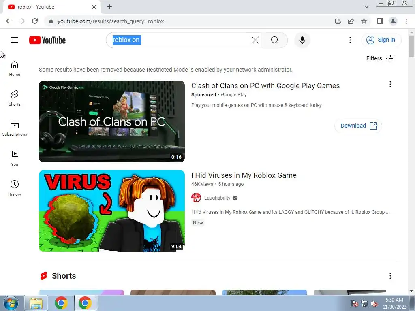This screenshot has width=415, height=311.
Task: Click the page vertical scrollbar thumb
Action: pyautogui.click(x=412, y=46)
